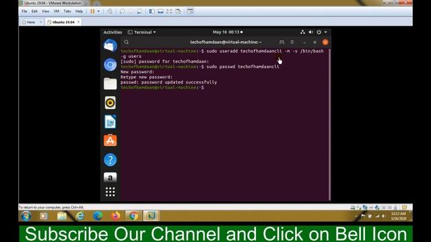This screenshot has height=242, width=431.
Task: Open the snapshot manager toolbar icon
Action: pyautogui.click(x=139, y=11)
